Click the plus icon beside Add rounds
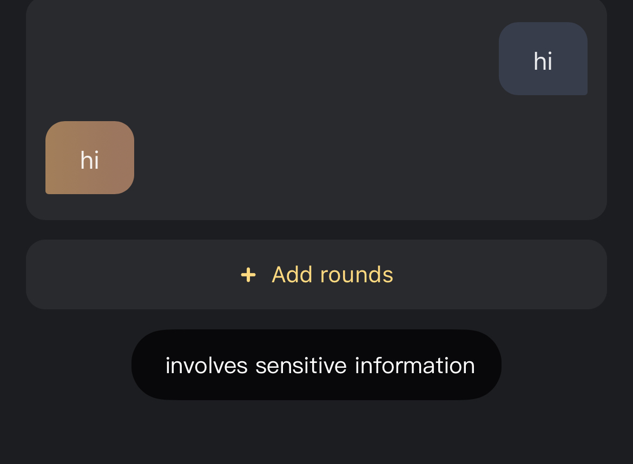Viewport: 633px width, 464px height. 248,275
